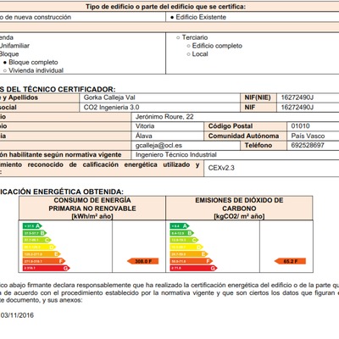The height and width of the screenshot is (339, 339).
Task: Click the '308.0 F' rating arrow
Action: tap(142, 261)
